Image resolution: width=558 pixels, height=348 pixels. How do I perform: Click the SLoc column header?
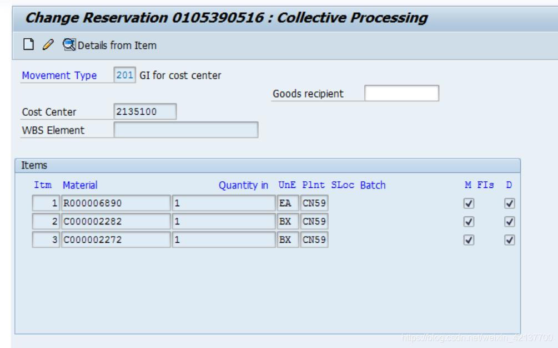click(x=343, y=185)
